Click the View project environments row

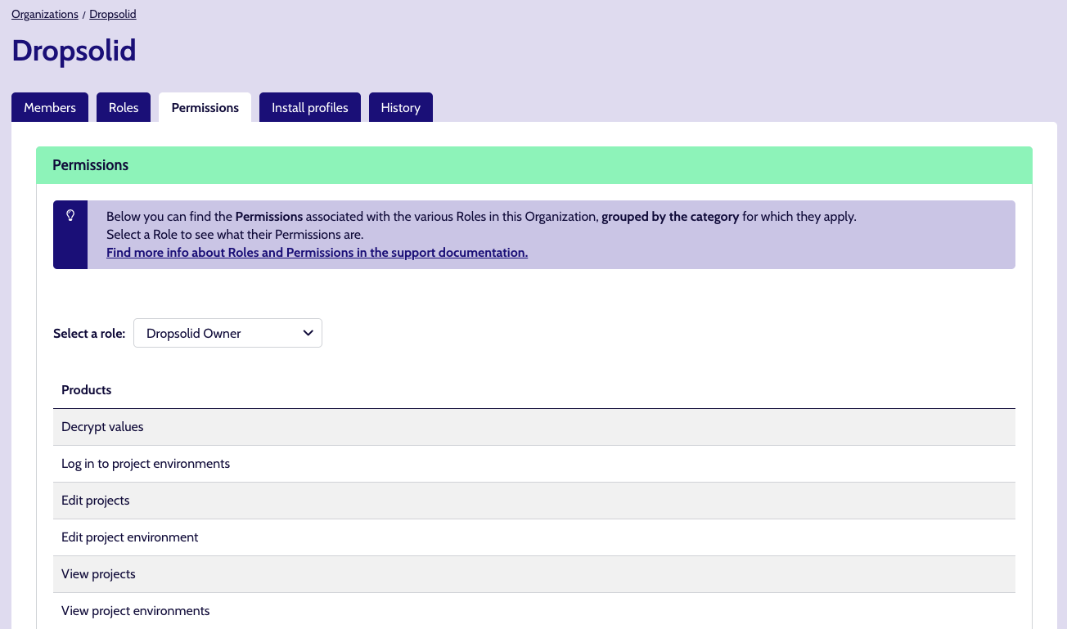tap(534, 611)
